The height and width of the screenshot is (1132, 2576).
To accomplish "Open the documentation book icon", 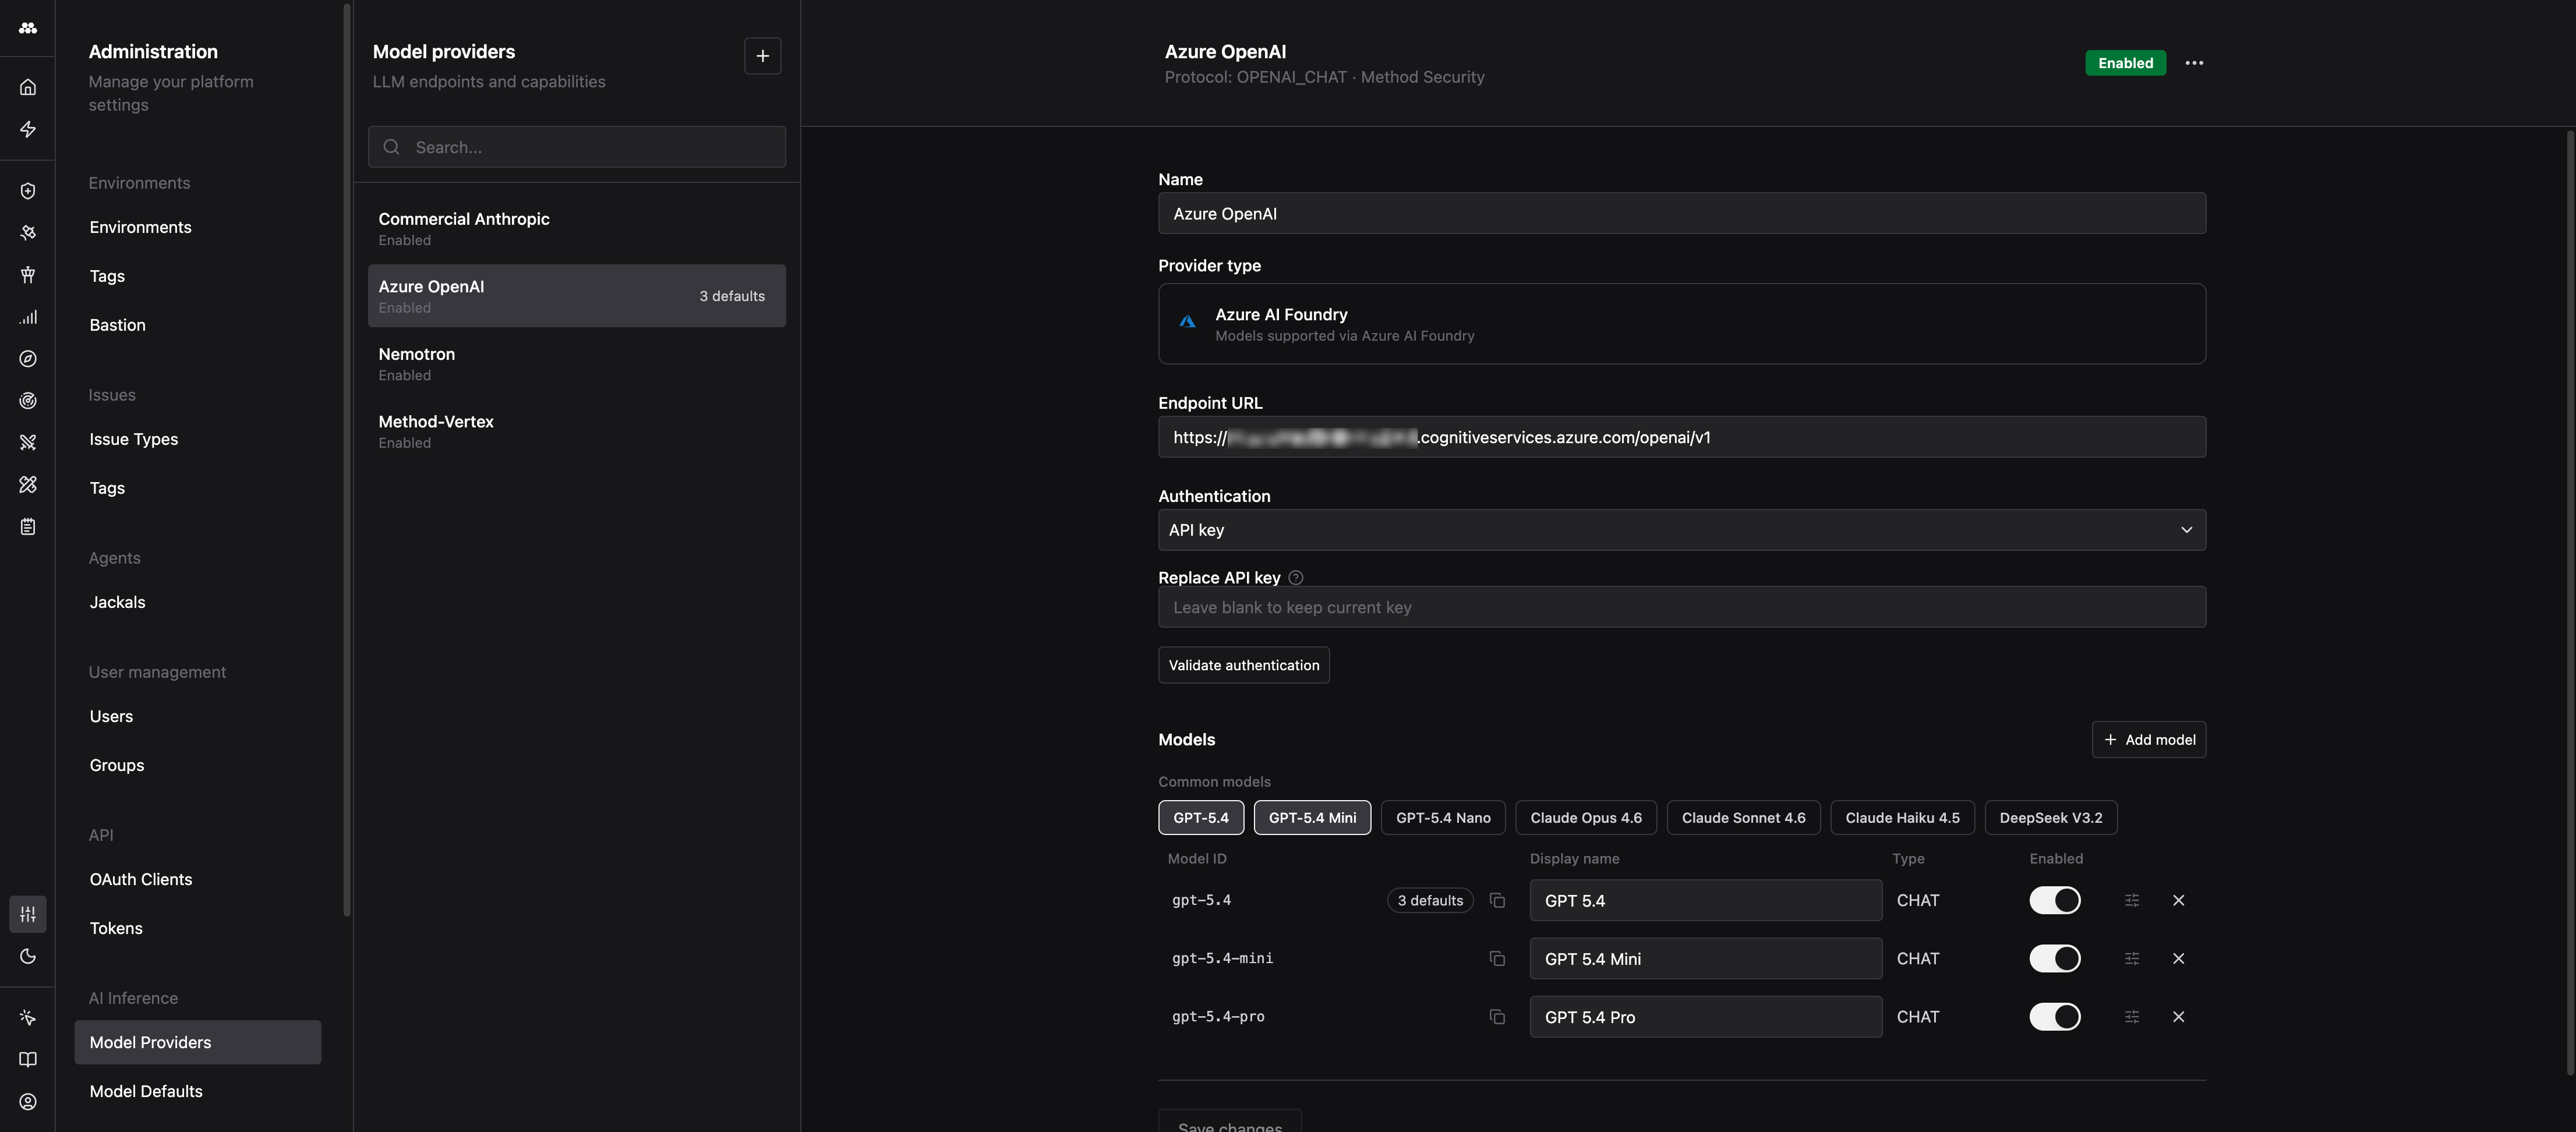I will coord(27,1059).
